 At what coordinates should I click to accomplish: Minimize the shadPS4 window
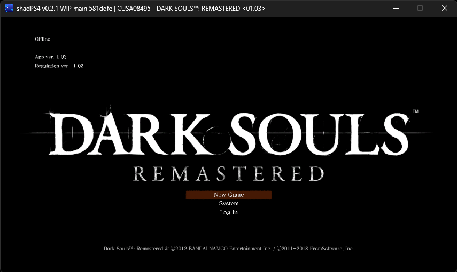(x=396, y=8)
